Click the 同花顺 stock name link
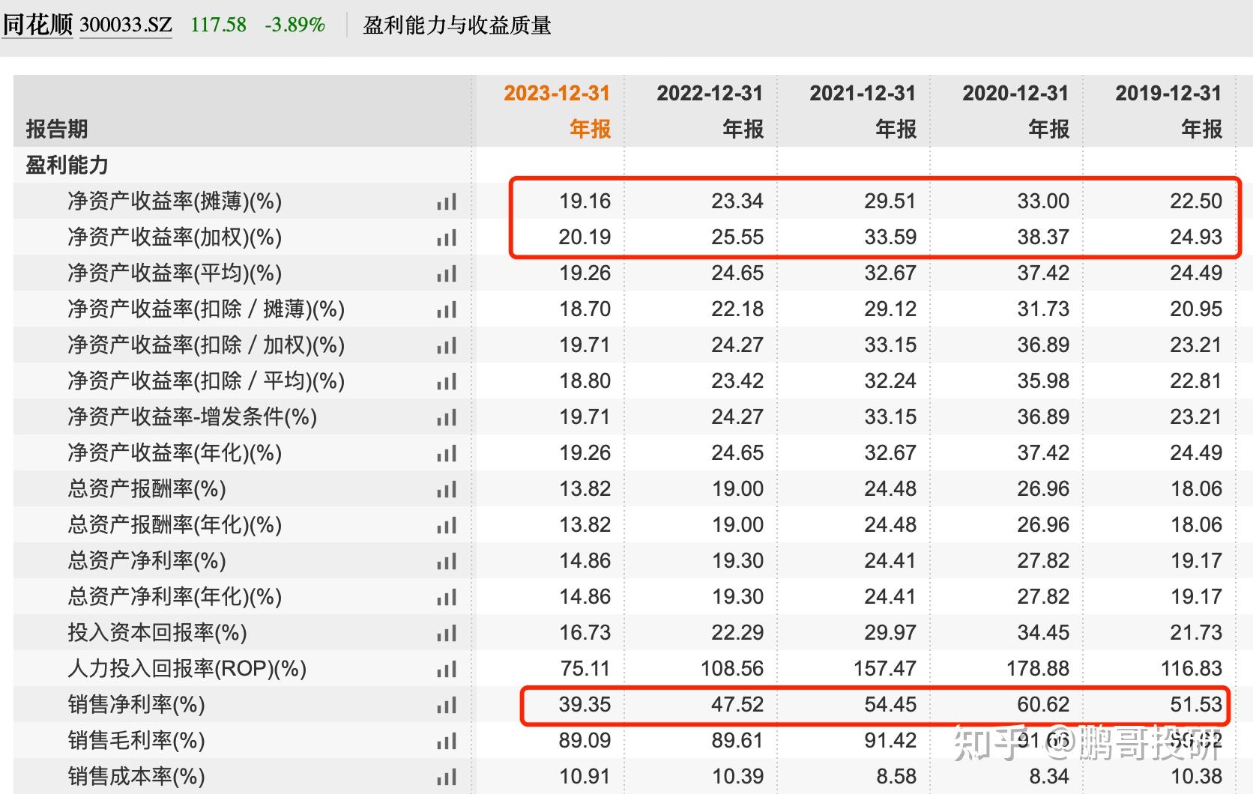Screen dimensions: 1253x794 (x=37, y=25)
